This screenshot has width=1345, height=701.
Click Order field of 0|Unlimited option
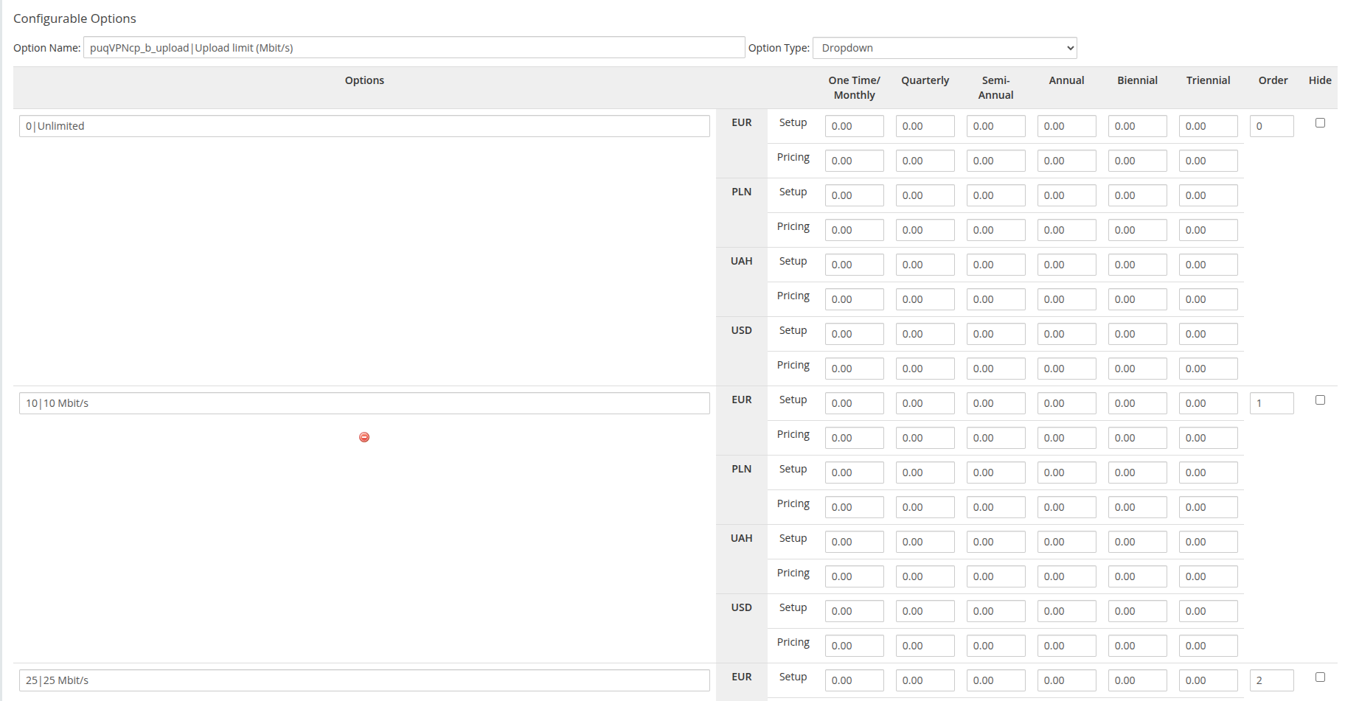(1272, 126)
